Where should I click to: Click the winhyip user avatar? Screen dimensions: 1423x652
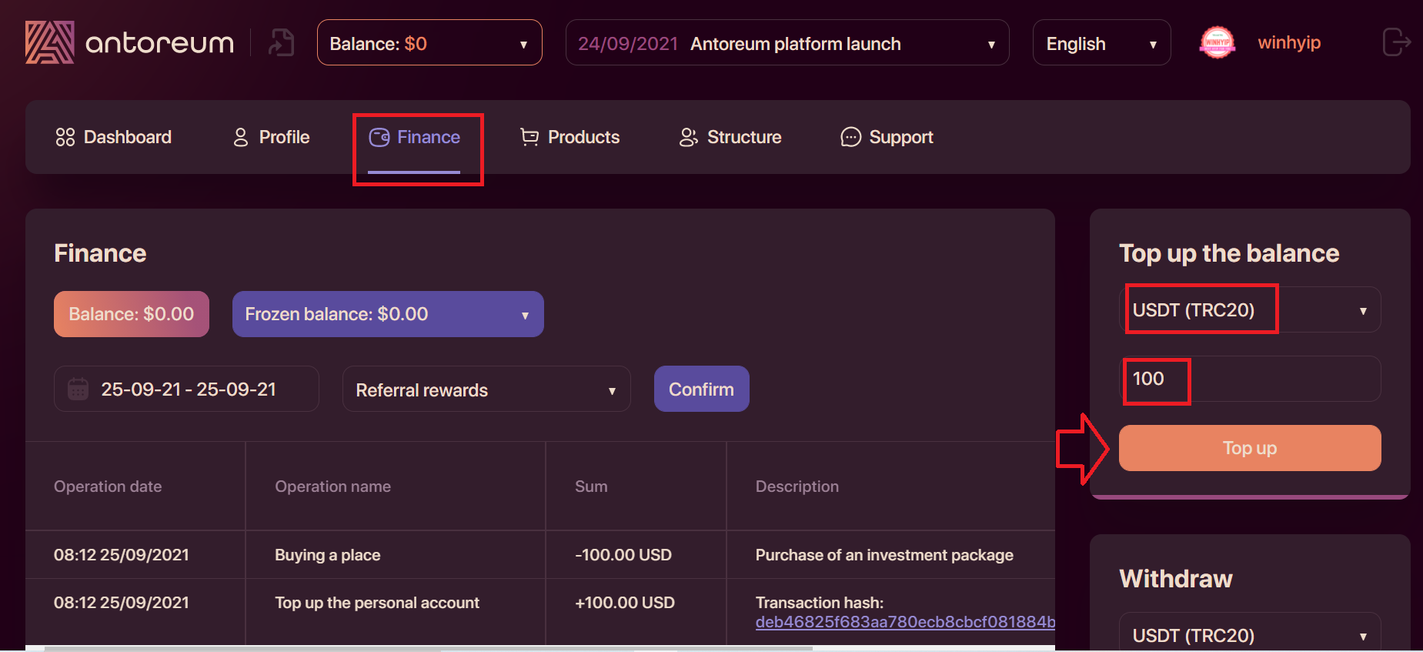pyautogui.click(x=1217, y=42)
